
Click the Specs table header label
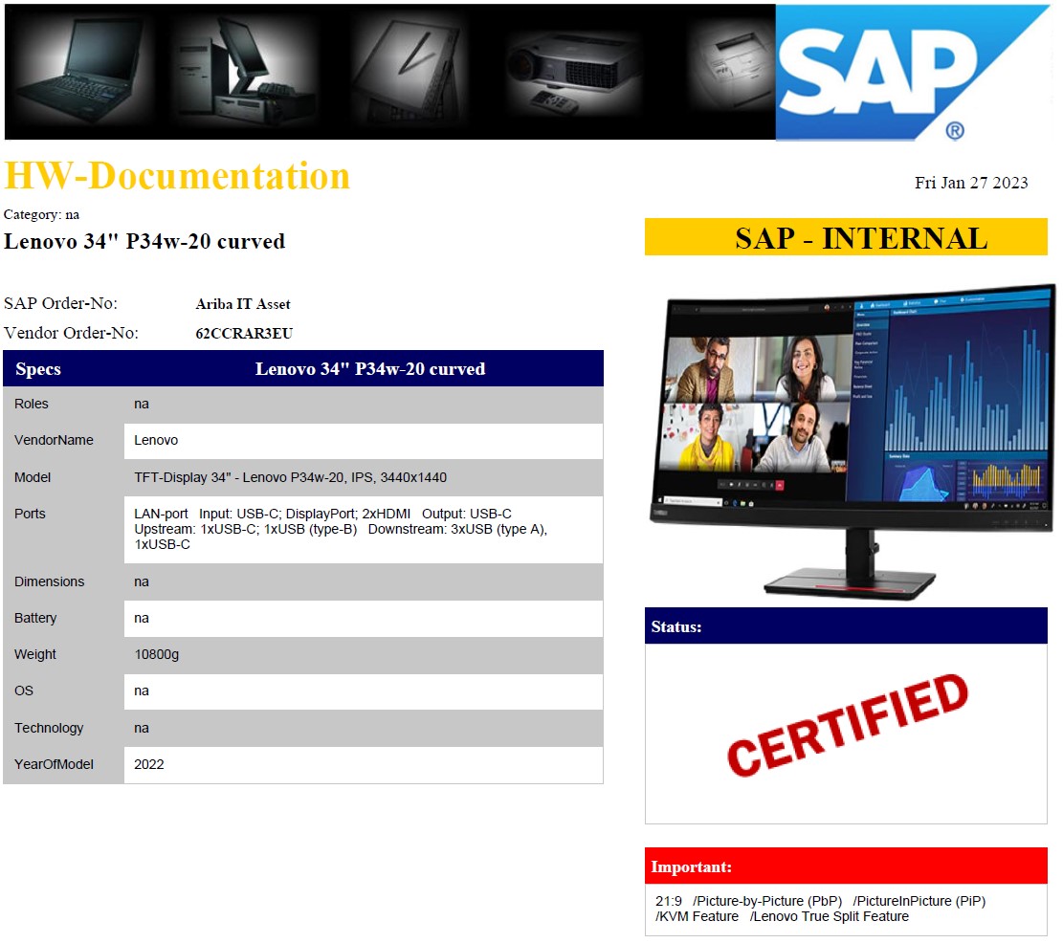click(38, 369)
